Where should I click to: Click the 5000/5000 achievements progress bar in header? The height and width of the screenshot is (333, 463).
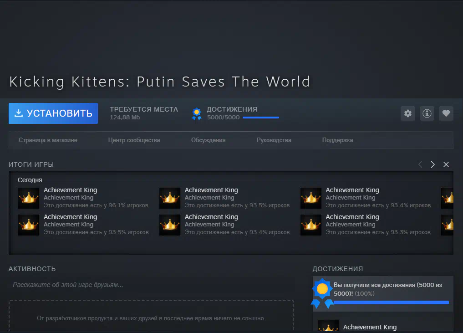click(261, 118)
